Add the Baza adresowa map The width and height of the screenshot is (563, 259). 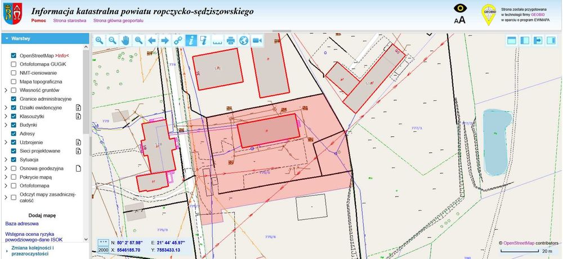[22, 224]
